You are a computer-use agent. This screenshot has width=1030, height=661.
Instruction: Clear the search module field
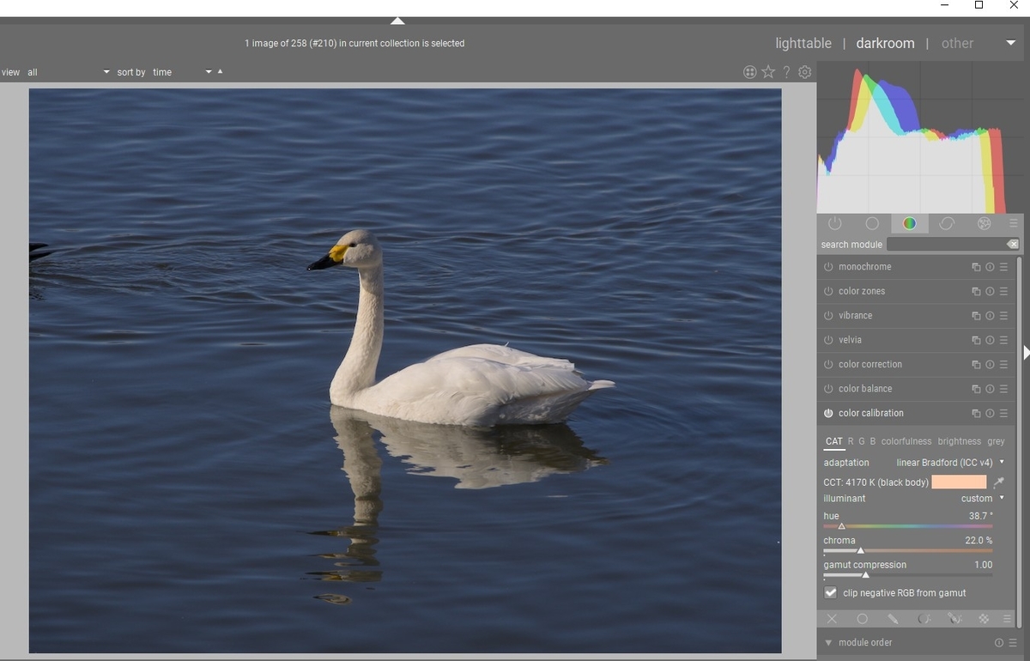[1013, 245]
